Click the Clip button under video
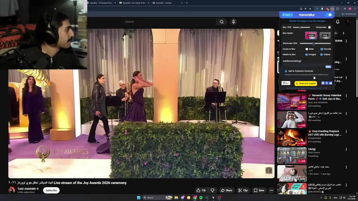The image size is (358, 201). click(x=243, y=190)
